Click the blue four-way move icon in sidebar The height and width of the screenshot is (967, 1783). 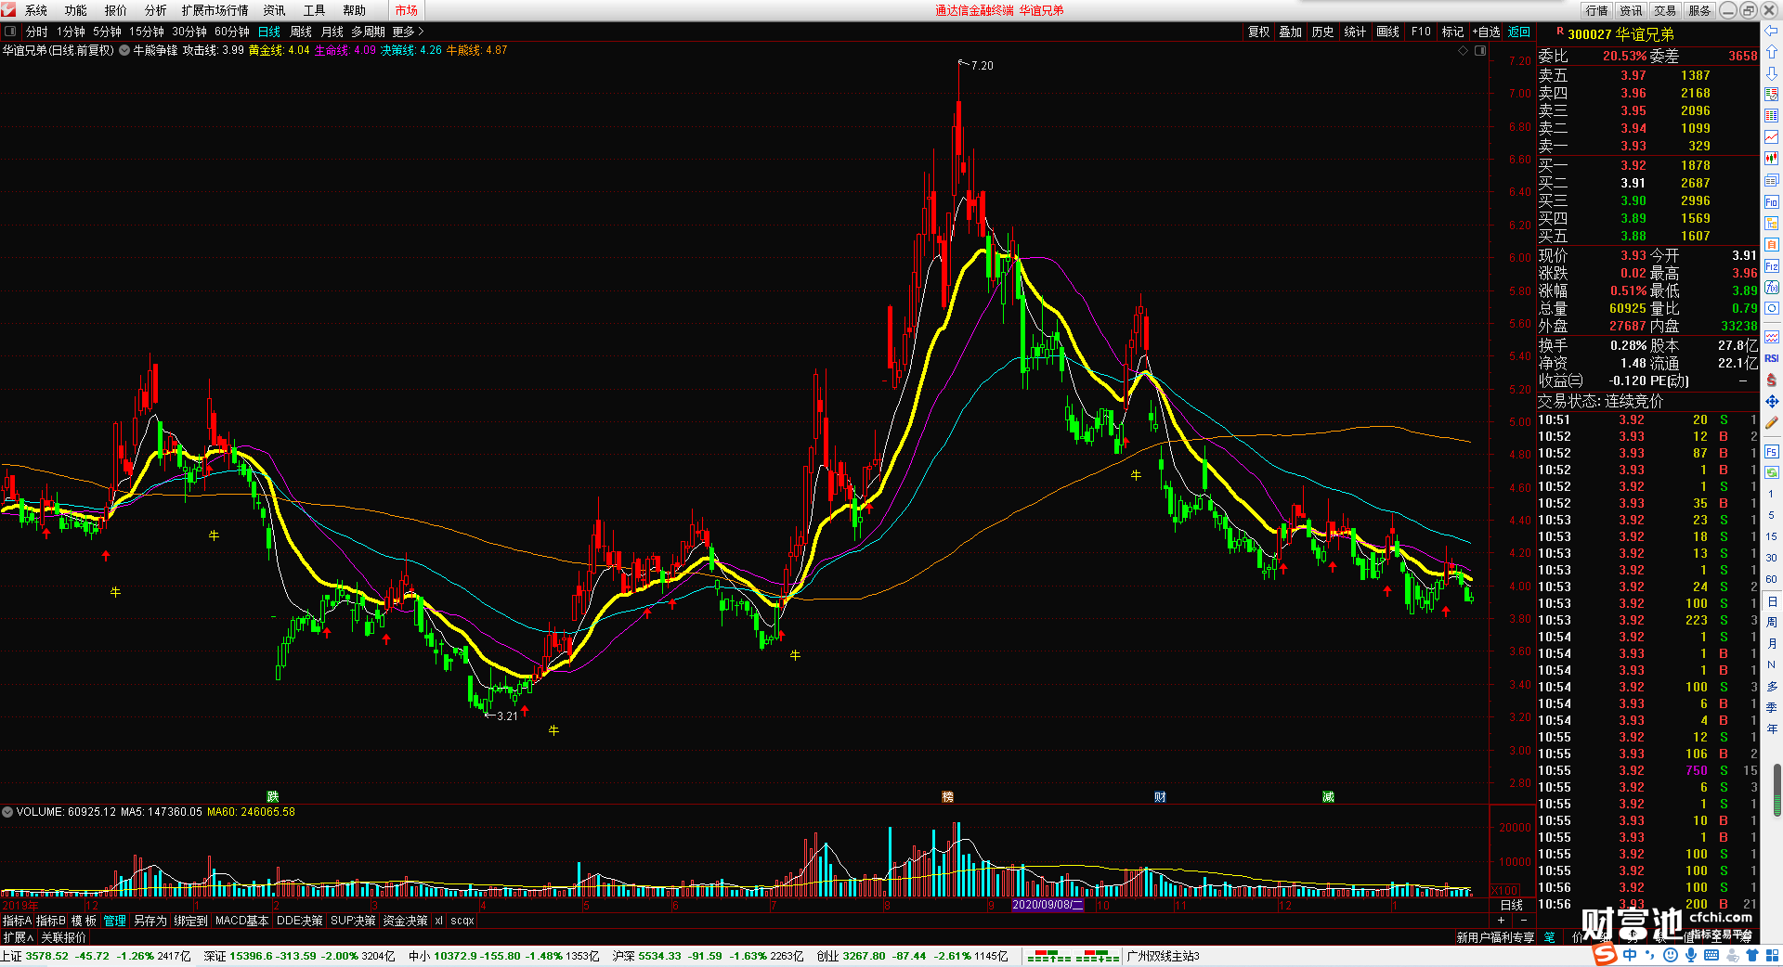[1771, 401]
